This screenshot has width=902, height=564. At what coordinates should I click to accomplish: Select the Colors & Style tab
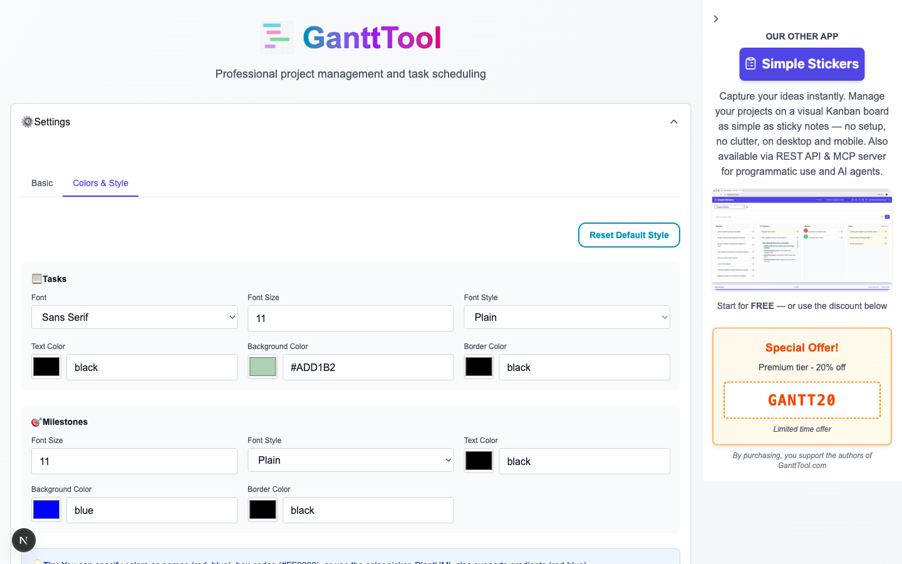(x=100, y=183)
